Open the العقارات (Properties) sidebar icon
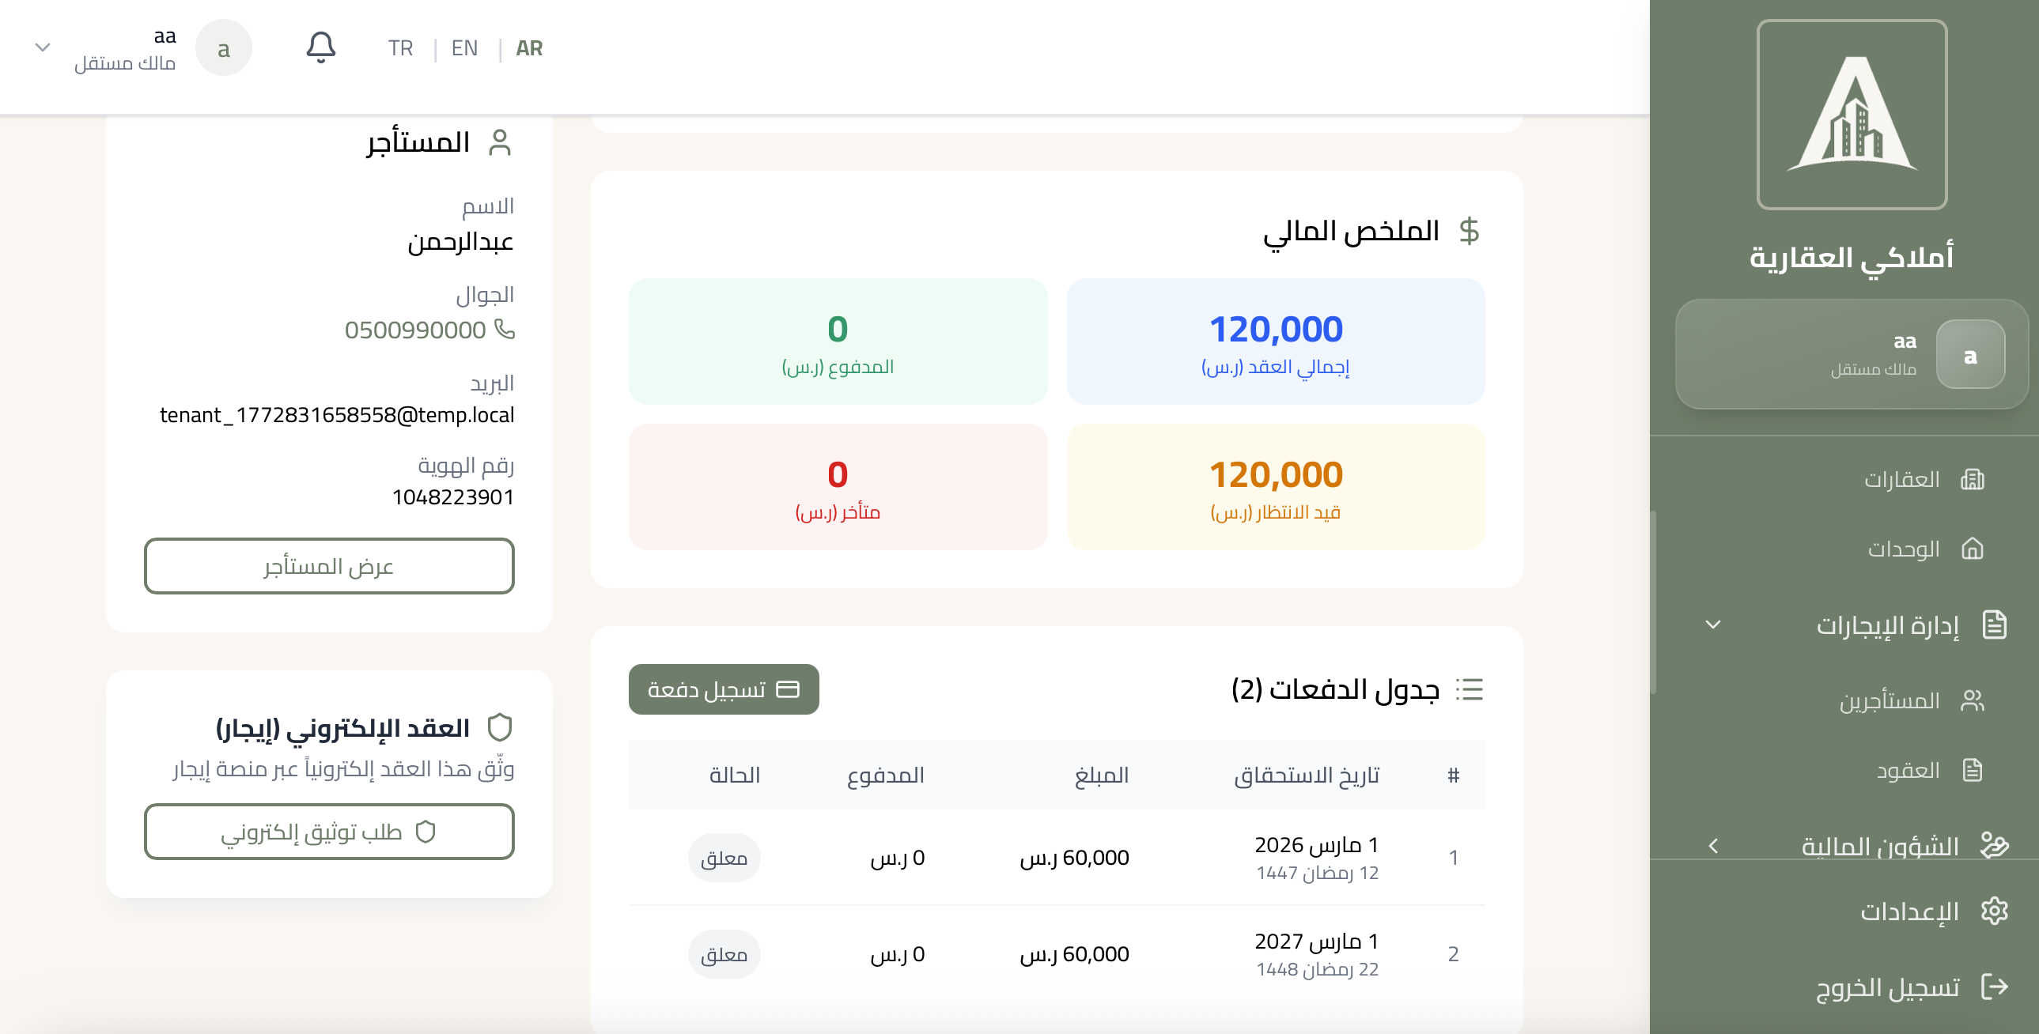Screen dimensions: 2039x1034 [1973, 479]
